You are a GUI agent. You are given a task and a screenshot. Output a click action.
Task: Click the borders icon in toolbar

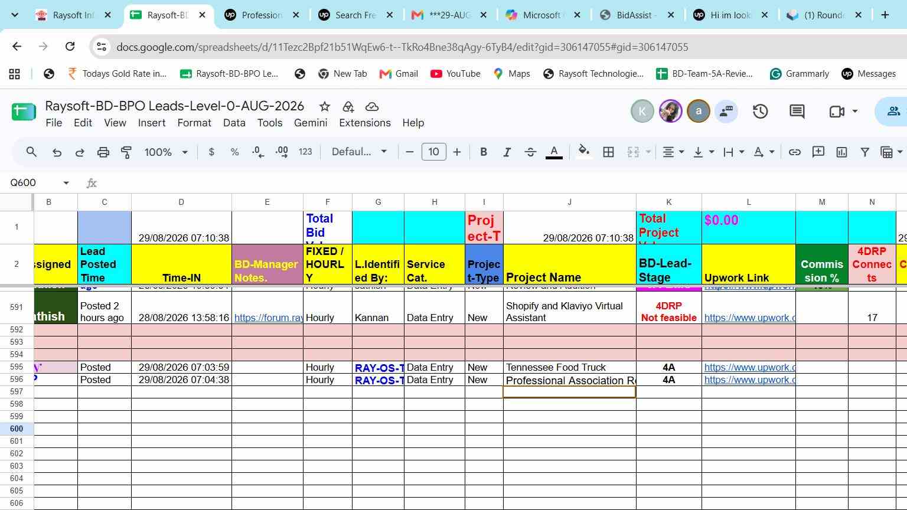tap(608, 152)
